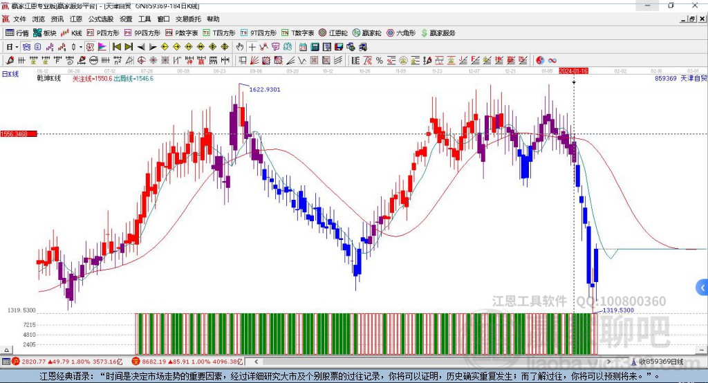Open the 赢家轮 wheel tool
The height and width of the screenshot is (383, 708).
(x=366, y=33)
